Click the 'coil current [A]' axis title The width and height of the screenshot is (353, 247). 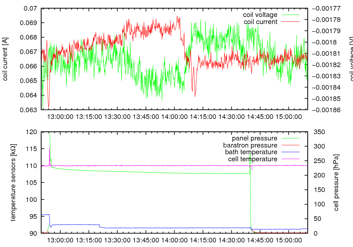point(5,59)
